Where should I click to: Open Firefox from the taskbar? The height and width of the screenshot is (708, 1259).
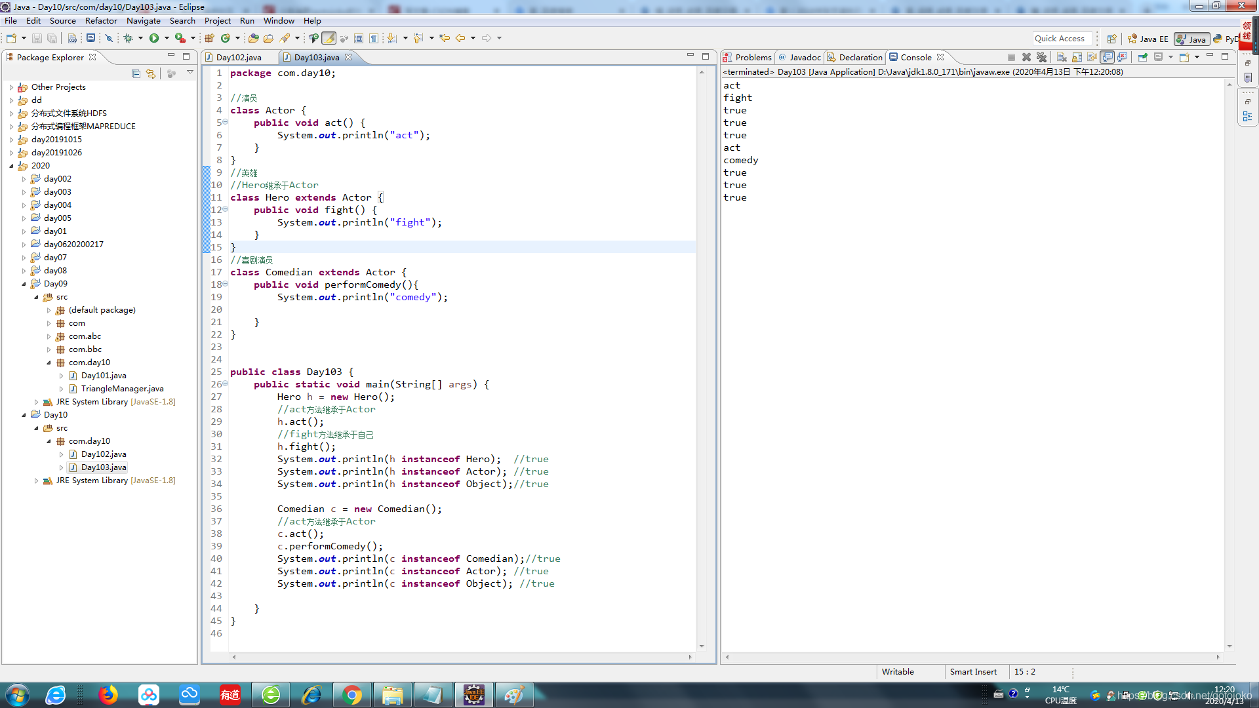(x=108, y=695)
